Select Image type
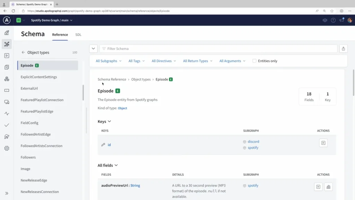The image size is (355, 200). click(25, 169)
